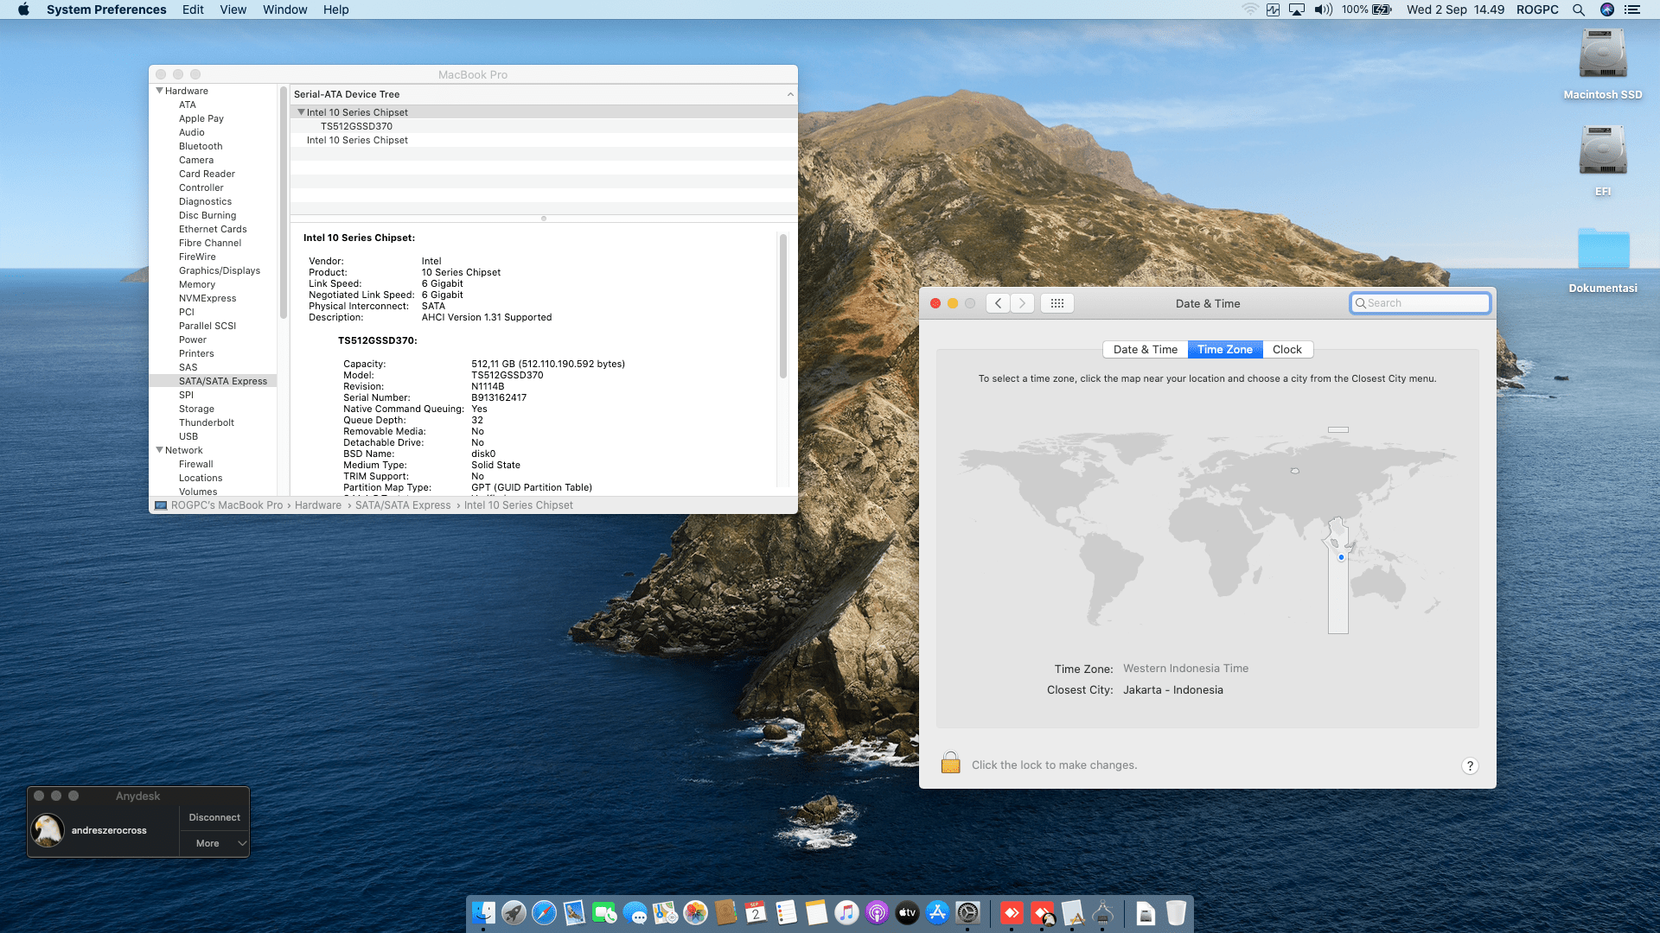Click the Wi-Fi status icon
The width and height of the screenshot is (1660, 933).
click(x=1249, y=10)
